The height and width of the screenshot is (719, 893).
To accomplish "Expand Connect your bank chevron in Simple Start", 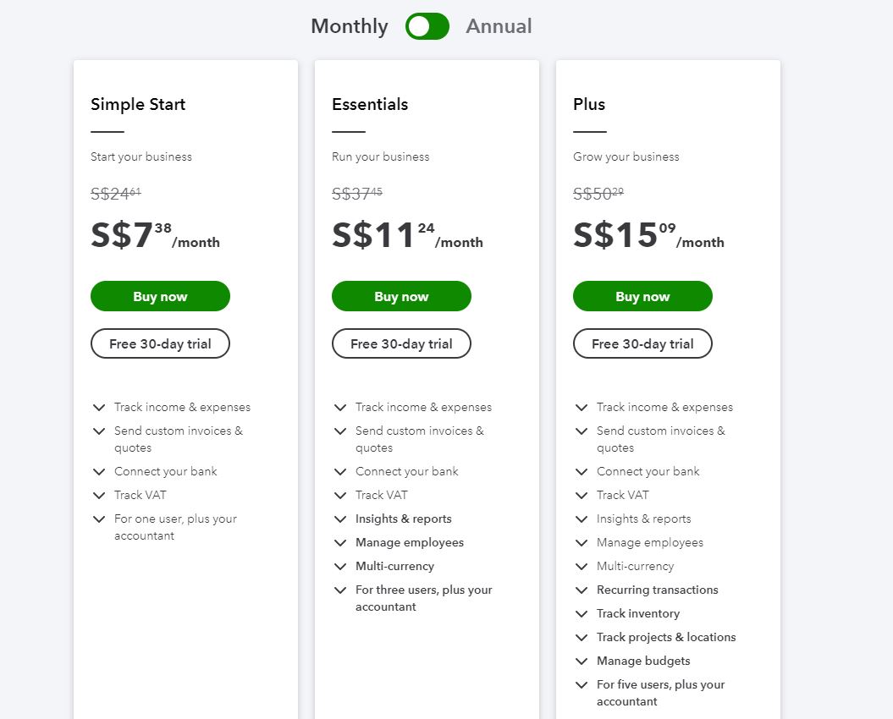I will (x=99, y=471).
